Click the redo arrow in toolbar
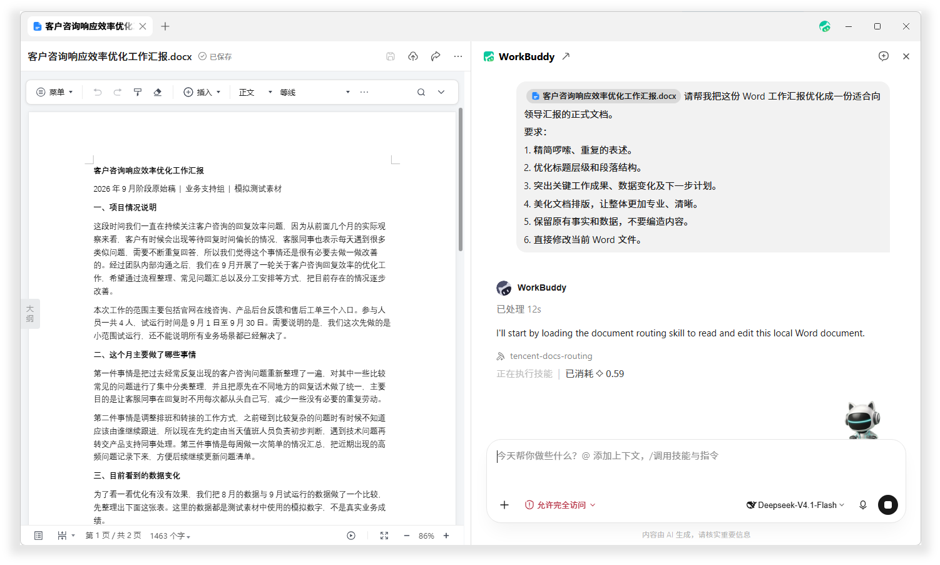This screenshot has height=565, width=940. 118,92
